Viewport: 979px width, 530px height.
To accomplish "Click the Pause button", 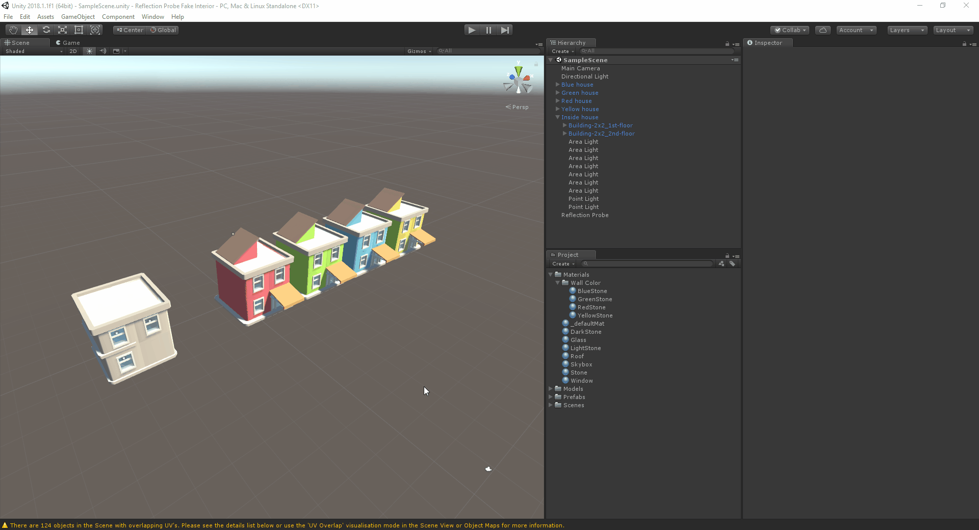I will pos(488,30).
